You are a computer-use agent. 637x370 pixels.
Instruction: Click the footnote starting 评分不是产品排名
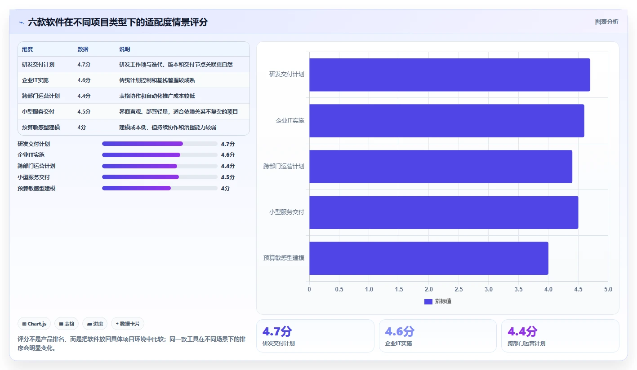[x=131, y=344]
